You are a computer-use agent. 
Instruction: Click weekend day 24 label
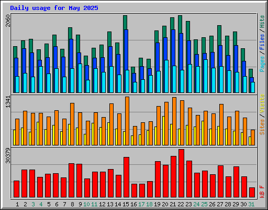click(196, 204)
